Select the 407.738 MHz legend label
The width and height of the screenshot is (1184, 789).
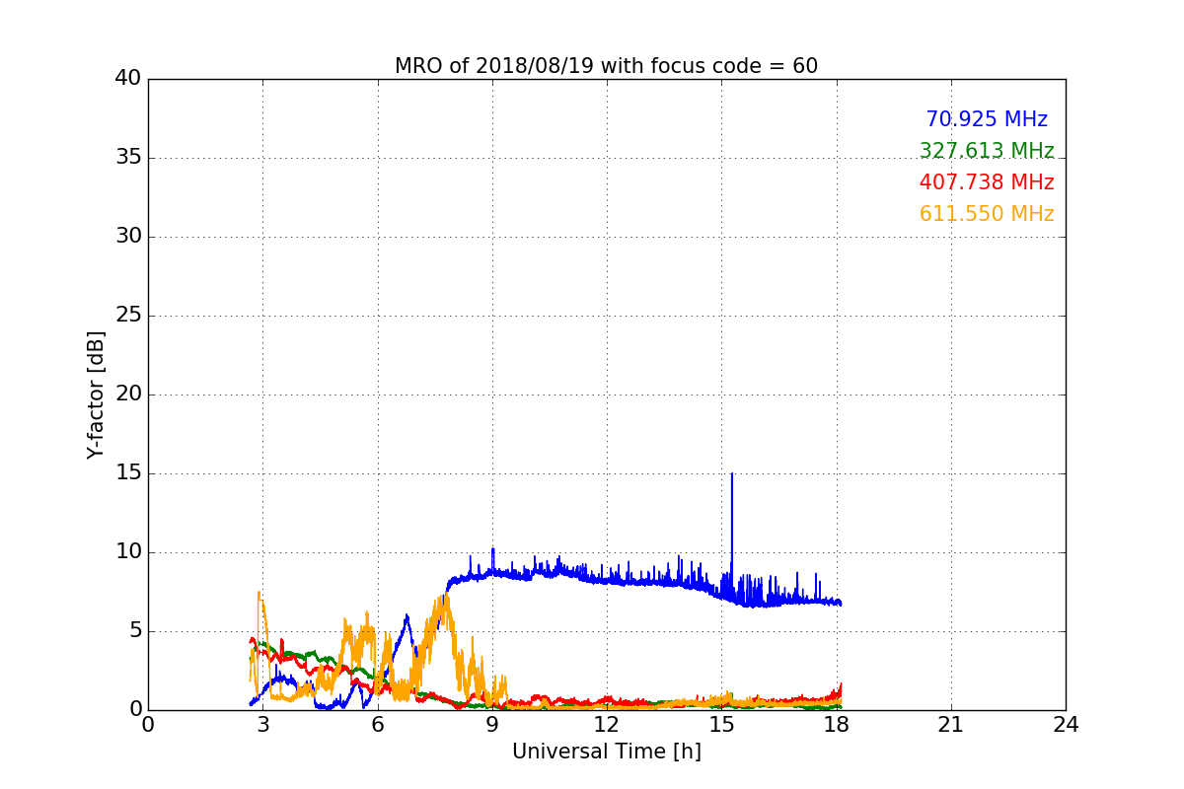tap(987, 182)
